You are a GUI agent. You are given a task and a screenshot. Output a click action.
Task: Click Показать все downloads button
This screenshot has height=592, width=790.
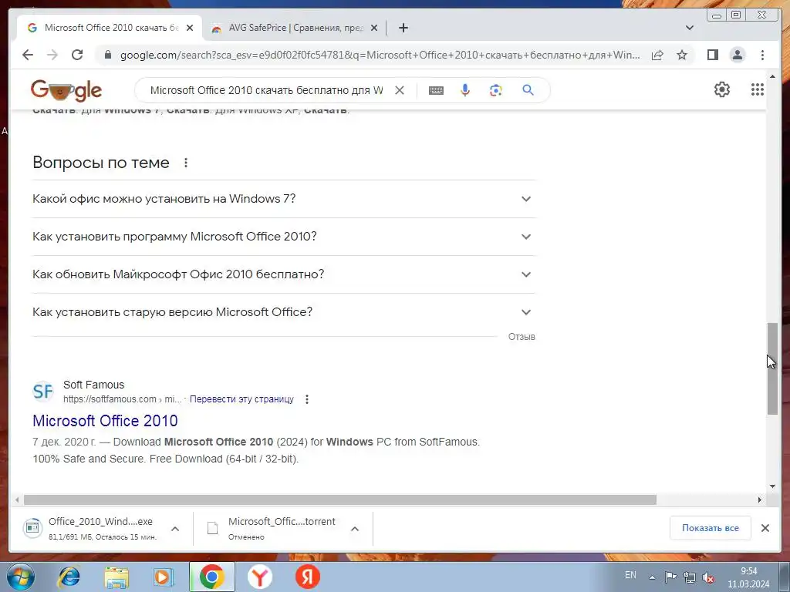click(x=711, y=528)
